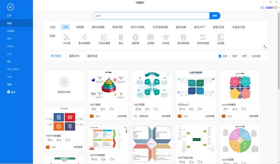
Task: Click the 新建空白画布 label
Action: [x=64, y=92]
